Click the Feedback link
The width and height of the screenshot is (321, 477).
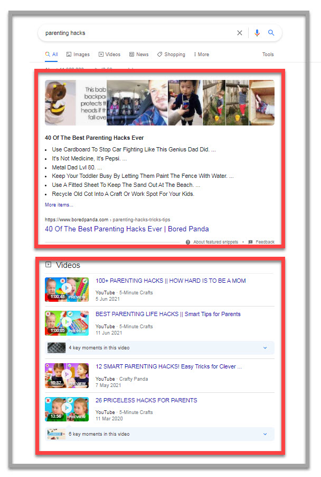pyautogui.click(x=265, y=242)
